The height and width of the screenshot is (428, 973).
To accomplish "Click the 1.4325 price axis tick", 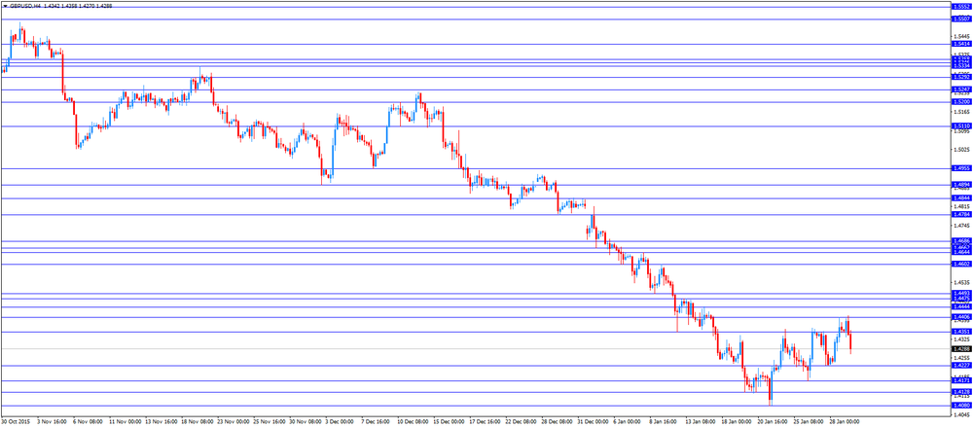I will [961, 339].
